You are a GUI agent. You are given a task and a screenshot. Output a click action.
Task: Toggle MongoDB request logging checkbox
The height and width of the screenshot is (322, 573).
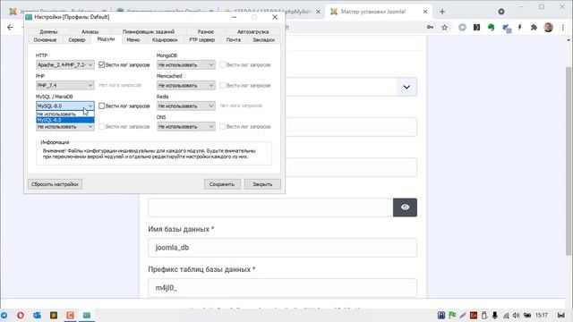point(222,64)
